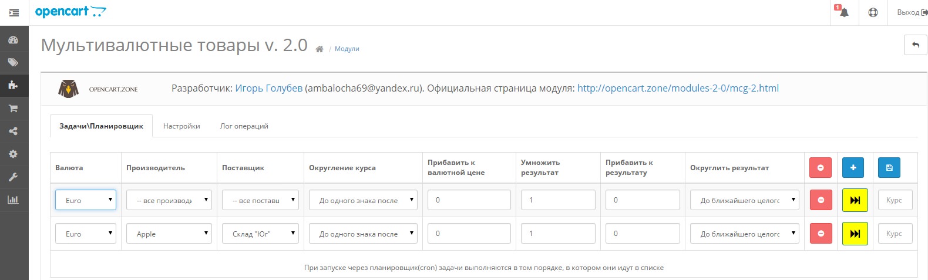Open the Extensions puzzle icon in sidebar
The width and height of the screenshot is (928, 280).
14,85
